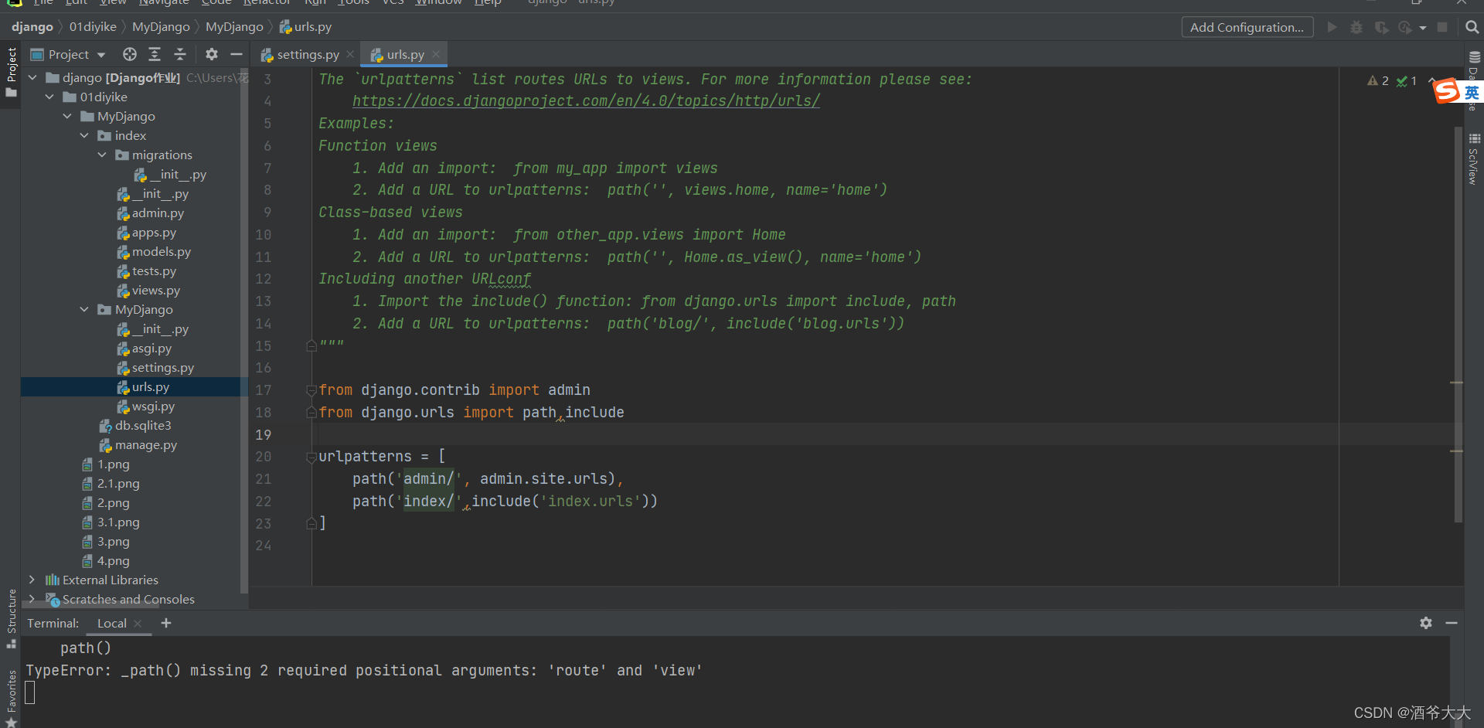Viewport: 1484px width, 728px height.
Task: Click line number 22 in gutter
Action: tap(264, 502)
